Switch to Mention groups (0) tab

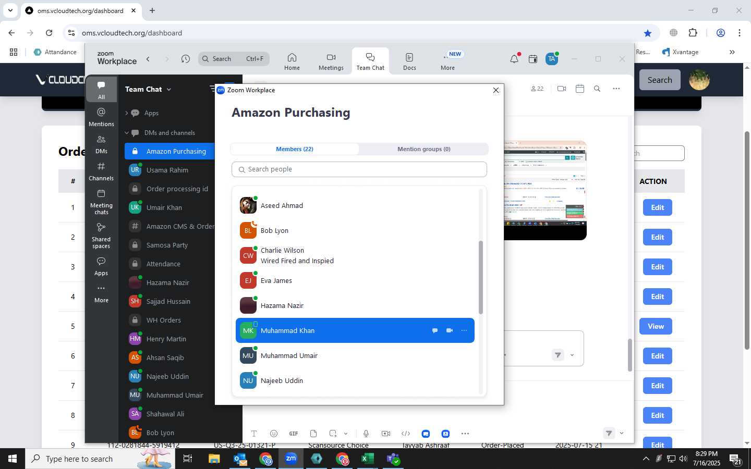coord(423,149)
